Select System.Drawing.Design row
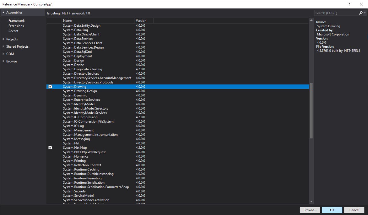Image resolution: width=368 pixels, height=215 pixels. tap(178, 91)
